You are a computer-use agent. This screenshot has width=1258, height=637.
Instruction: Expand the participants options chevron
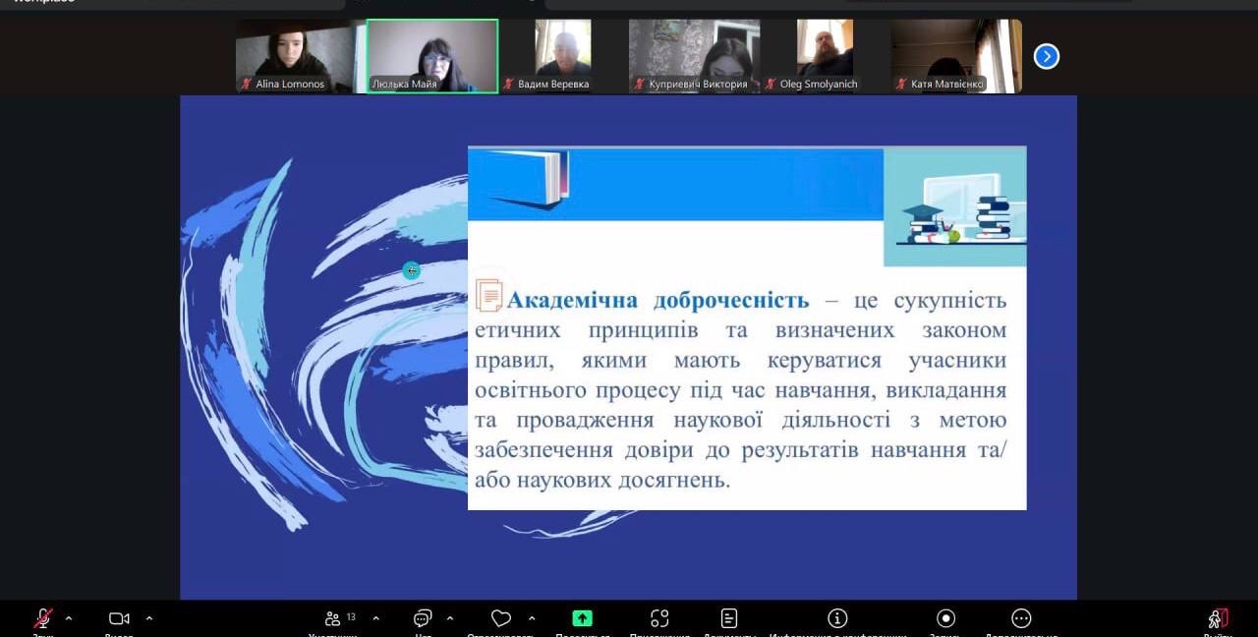(375, 618)
